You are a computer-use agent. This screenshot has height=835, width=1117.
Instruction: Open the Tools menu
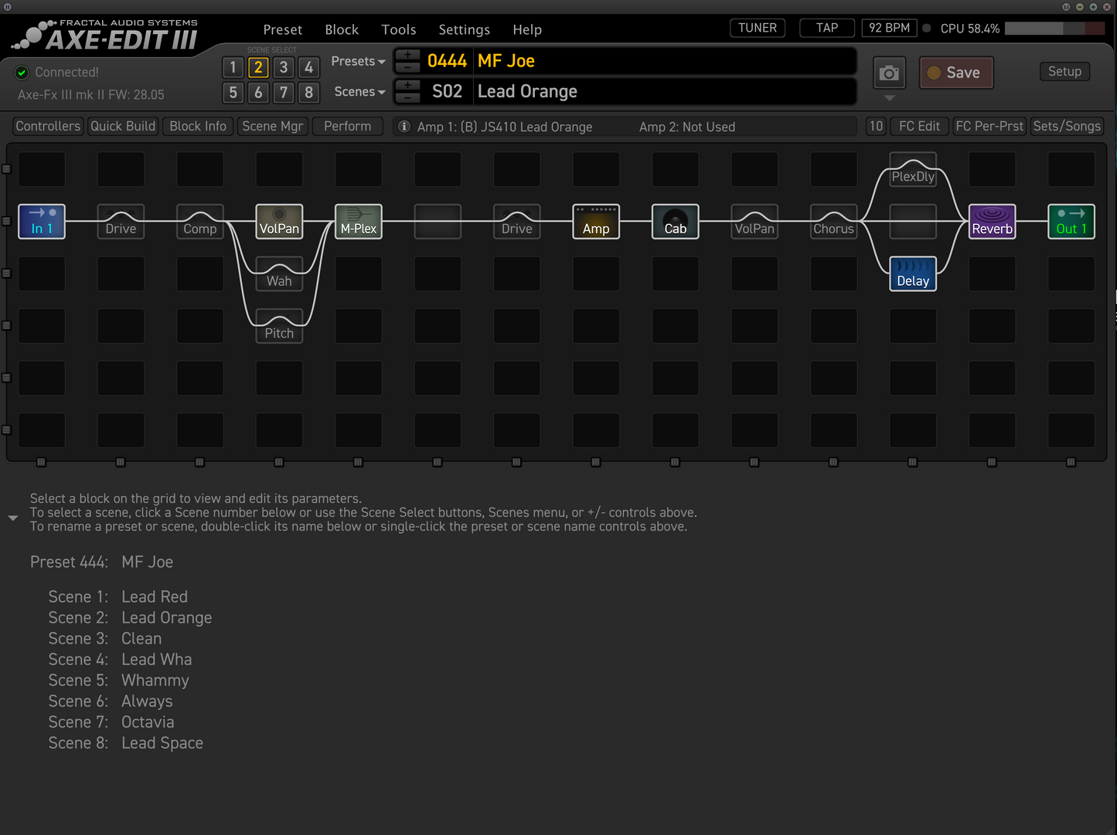399,29
